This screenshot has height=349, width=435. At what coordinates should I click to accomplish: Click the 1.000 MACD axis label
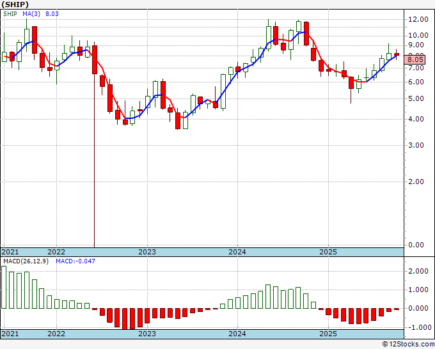pos(418,290)
